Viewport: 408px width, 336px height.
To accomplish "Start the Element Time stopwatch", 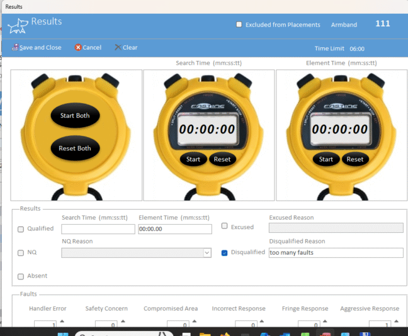I will (x=326, y=159).
